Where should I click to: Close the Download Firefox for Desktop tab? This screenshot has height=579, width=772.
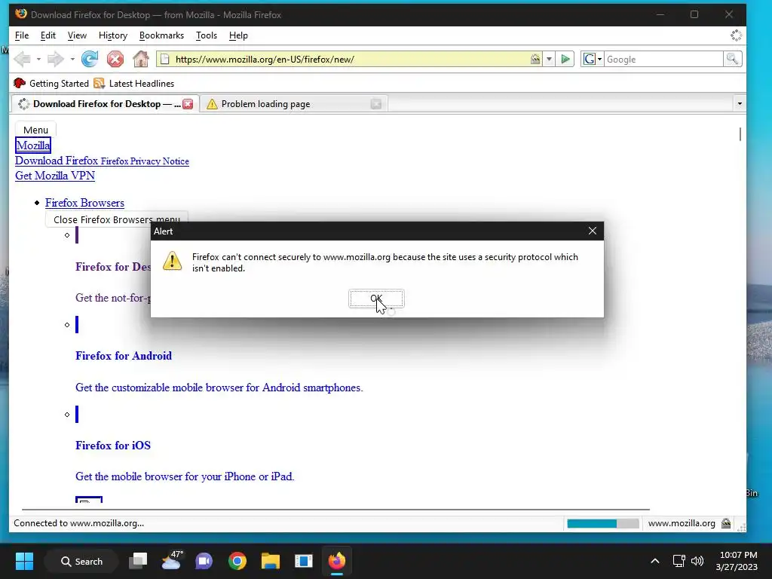point(188,104)
